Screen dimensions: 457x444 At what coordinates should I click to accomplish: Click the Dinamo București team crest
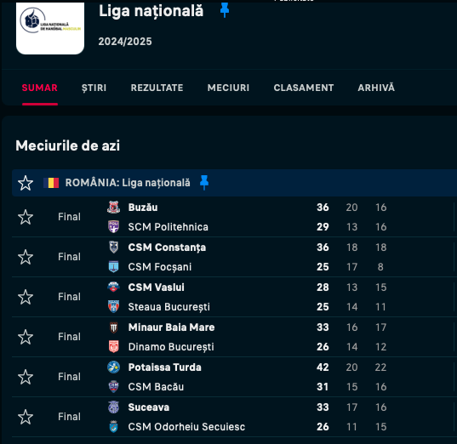(x=114, y=346)
